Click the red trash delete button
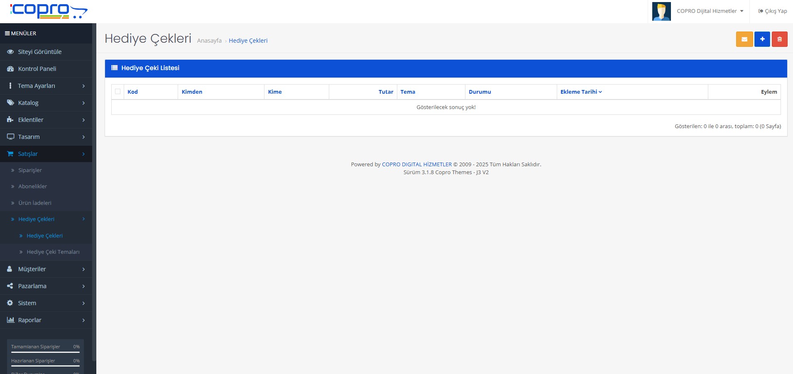The image size is (793, 374). 779,39
